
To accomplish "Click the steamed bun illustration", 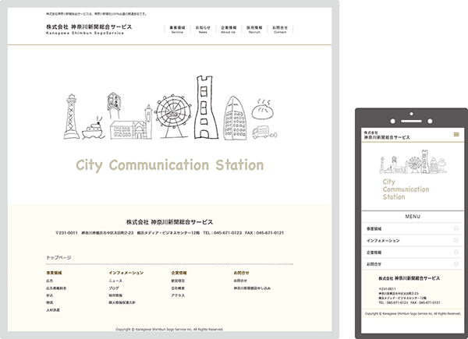I will click(x=261, y=112).
